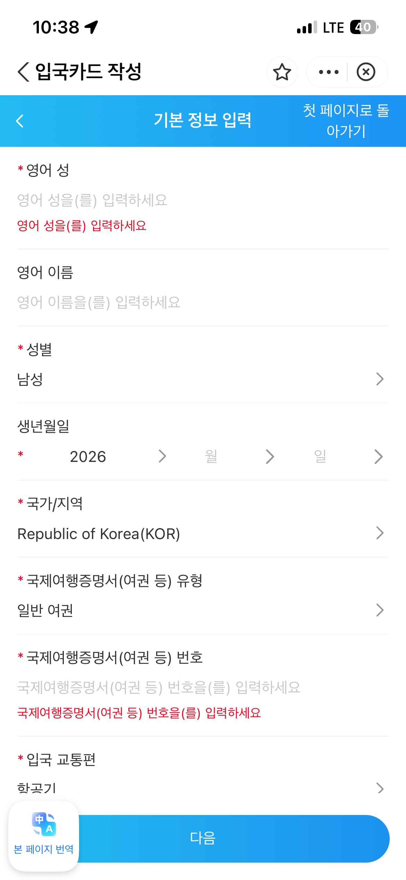Expand the 입국 교통편 항공기 selector

(x=203, y=788)
